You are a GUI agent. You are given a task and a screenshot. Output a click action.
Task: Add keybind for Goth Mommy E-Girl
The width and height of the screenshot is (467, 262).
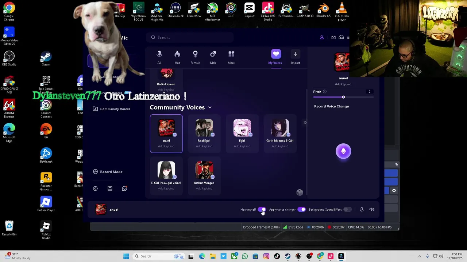(280, 146)
